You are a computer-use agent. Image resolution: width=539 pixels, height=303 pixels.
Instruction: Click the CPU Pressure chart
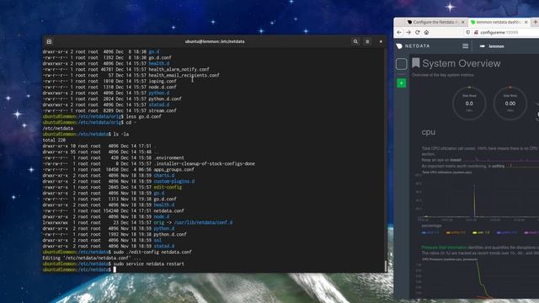click(x=478, y=279)
